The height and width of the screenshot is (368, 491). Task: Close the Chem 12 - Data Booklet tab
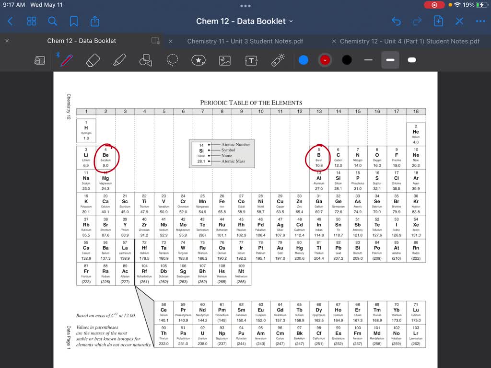[x=7, y=41]
